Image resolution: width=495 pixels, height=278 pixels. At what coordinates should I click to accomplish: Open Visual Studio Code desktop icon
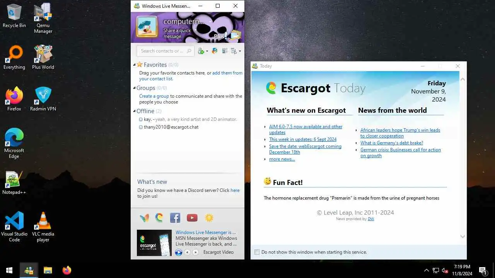pyautogui.click(x=14, y=227)
